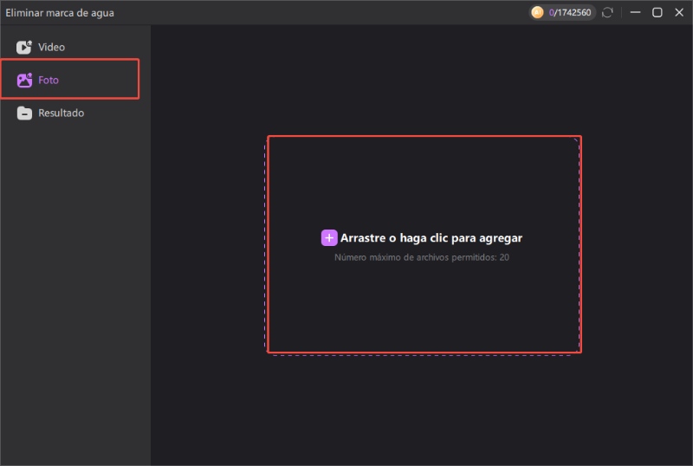The width and height of the screenshot is (693, 466).
Task: Click the Resultado folder icon
Action: (x=24, y=113)
